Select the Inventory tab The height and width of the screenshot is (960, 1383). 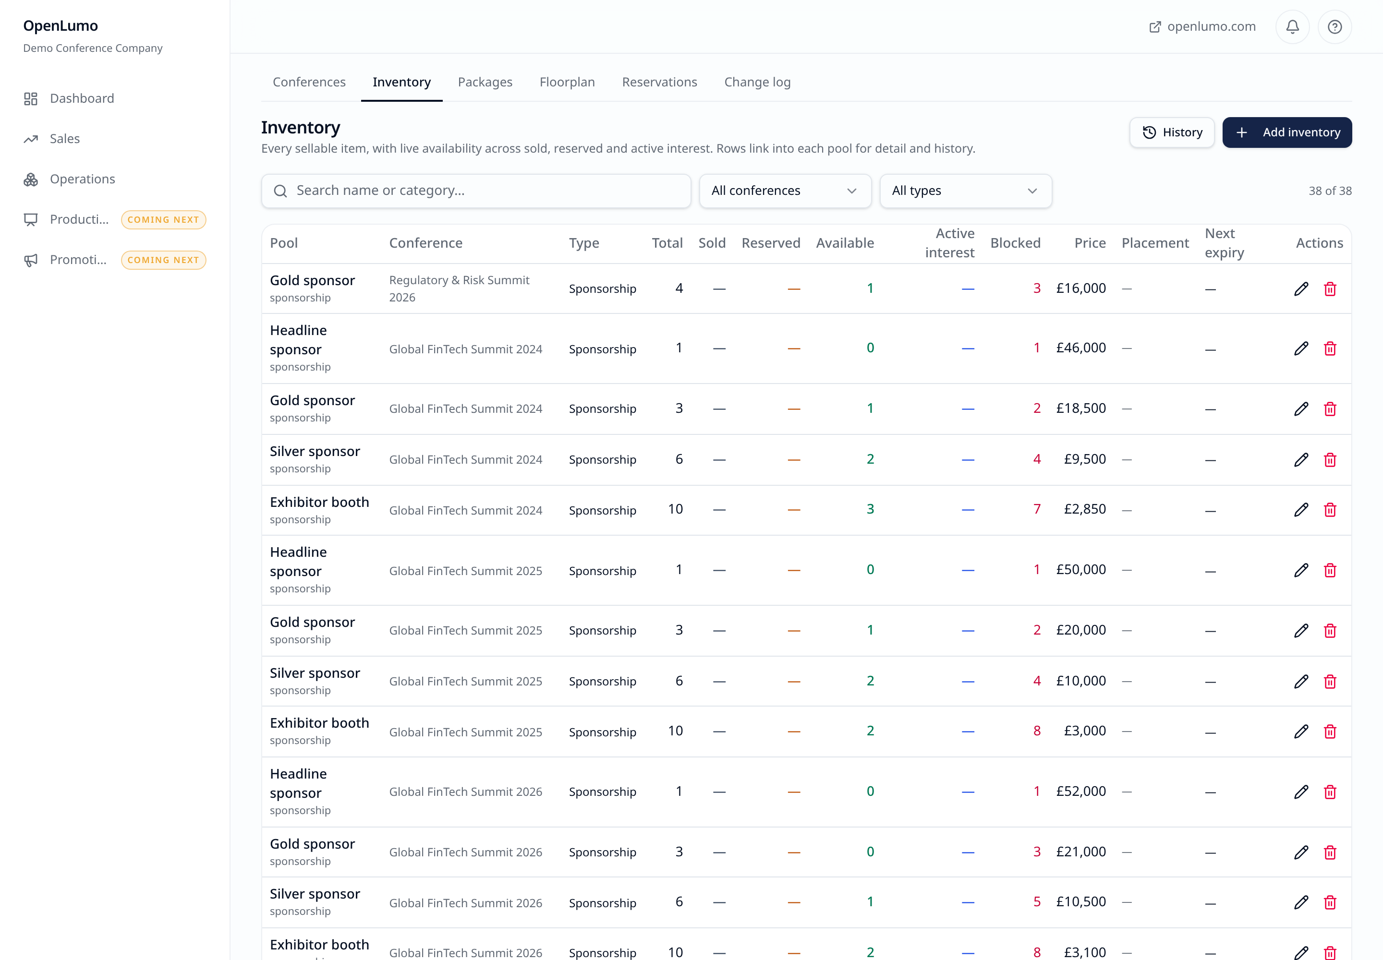tap(401, 83)
